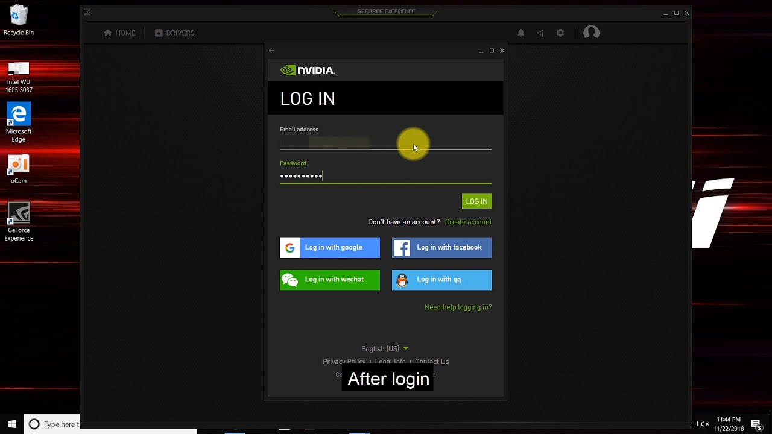The image size is (772, 434).
Task: Click the user avatar icon
Action: click(x=591, y=33)
